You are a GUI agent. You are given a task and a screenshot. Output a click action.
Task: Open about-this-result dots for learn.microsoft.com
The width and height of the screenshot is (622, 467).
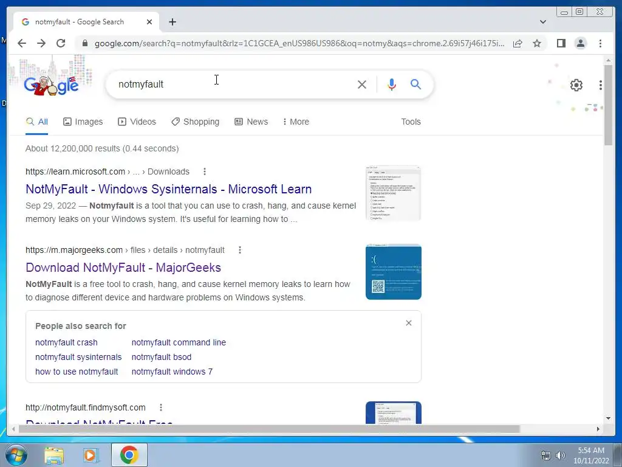click(205, 171)
